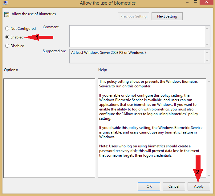This screenshot has height=196, width=215.
Task: Click the policy setting icon beside the title
Action: click(7, 14)
